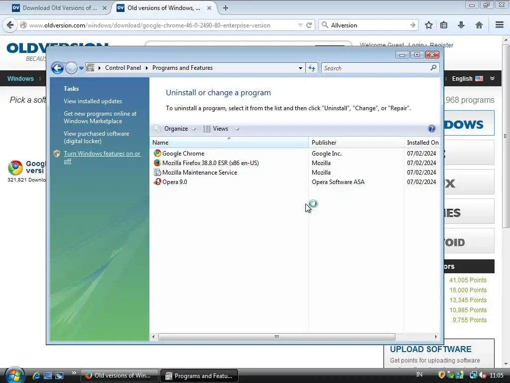This screenshot has width=510, height=383.
Task: Close the Download Old Versions tab
Action: tap(105, 8)
